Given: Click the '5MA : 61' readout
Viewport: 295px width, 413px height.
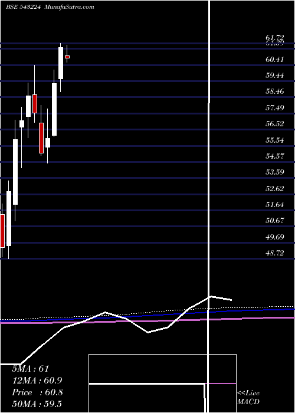Looking at the screenshot, I should [x=31, y=369].
